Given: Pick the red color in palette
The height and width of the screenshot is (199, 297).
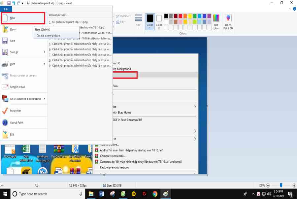Looking at the screenshot, I should 181,16.
